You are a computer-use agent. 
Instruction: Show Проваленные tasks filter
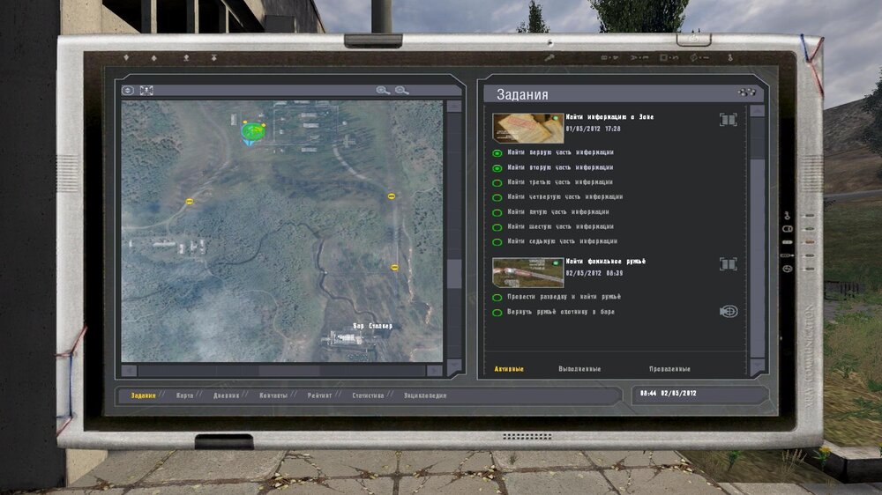[669, 369]
